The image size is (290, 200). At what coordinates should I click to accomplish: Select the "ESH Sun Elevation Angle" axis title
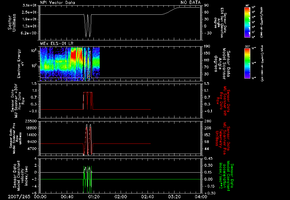221,23
